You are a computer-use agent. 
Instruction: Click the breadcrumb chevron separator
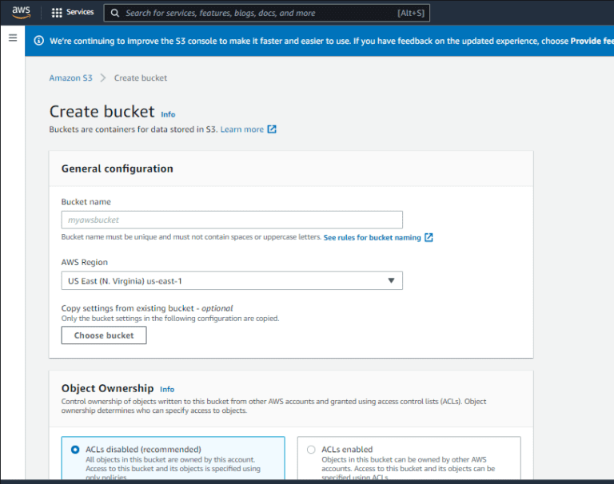coord(103,77)
